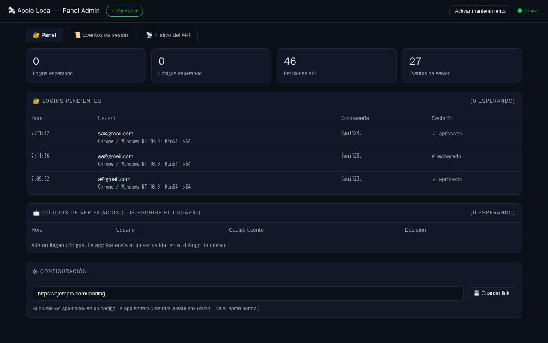Click a@gmail.com user in the 7:09:52 row
Image resolution: width=548 pixels, height=343 pixels.
click(114, 179)
